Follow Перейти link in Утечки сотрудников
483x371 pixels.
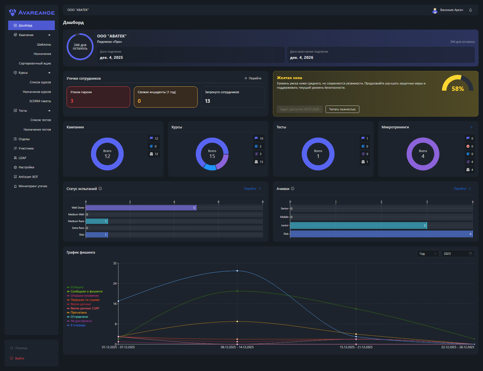coord(253,78)
